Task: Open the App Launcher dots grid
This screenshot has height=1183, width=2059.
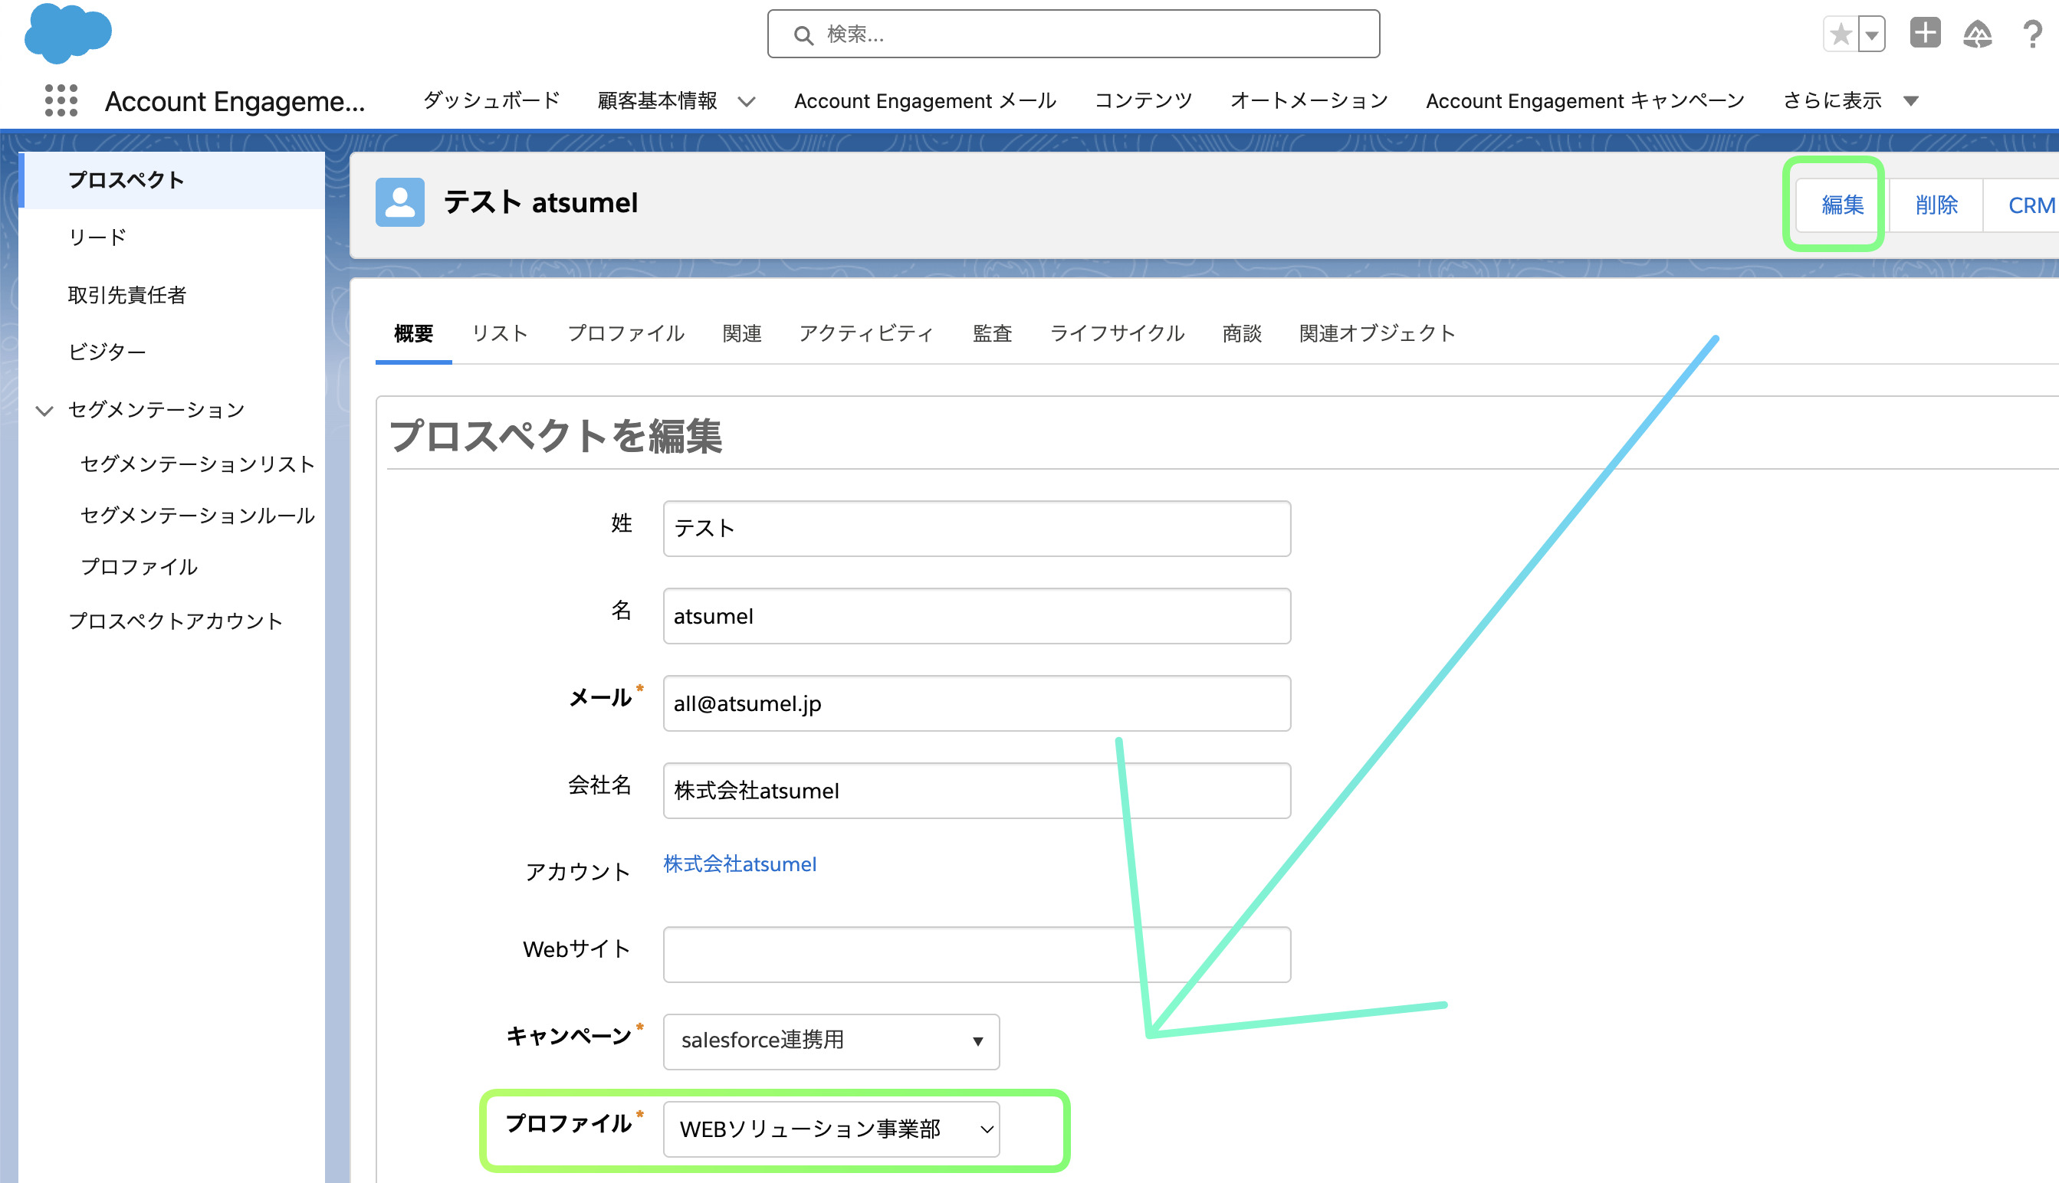Action: pos(61,100)
